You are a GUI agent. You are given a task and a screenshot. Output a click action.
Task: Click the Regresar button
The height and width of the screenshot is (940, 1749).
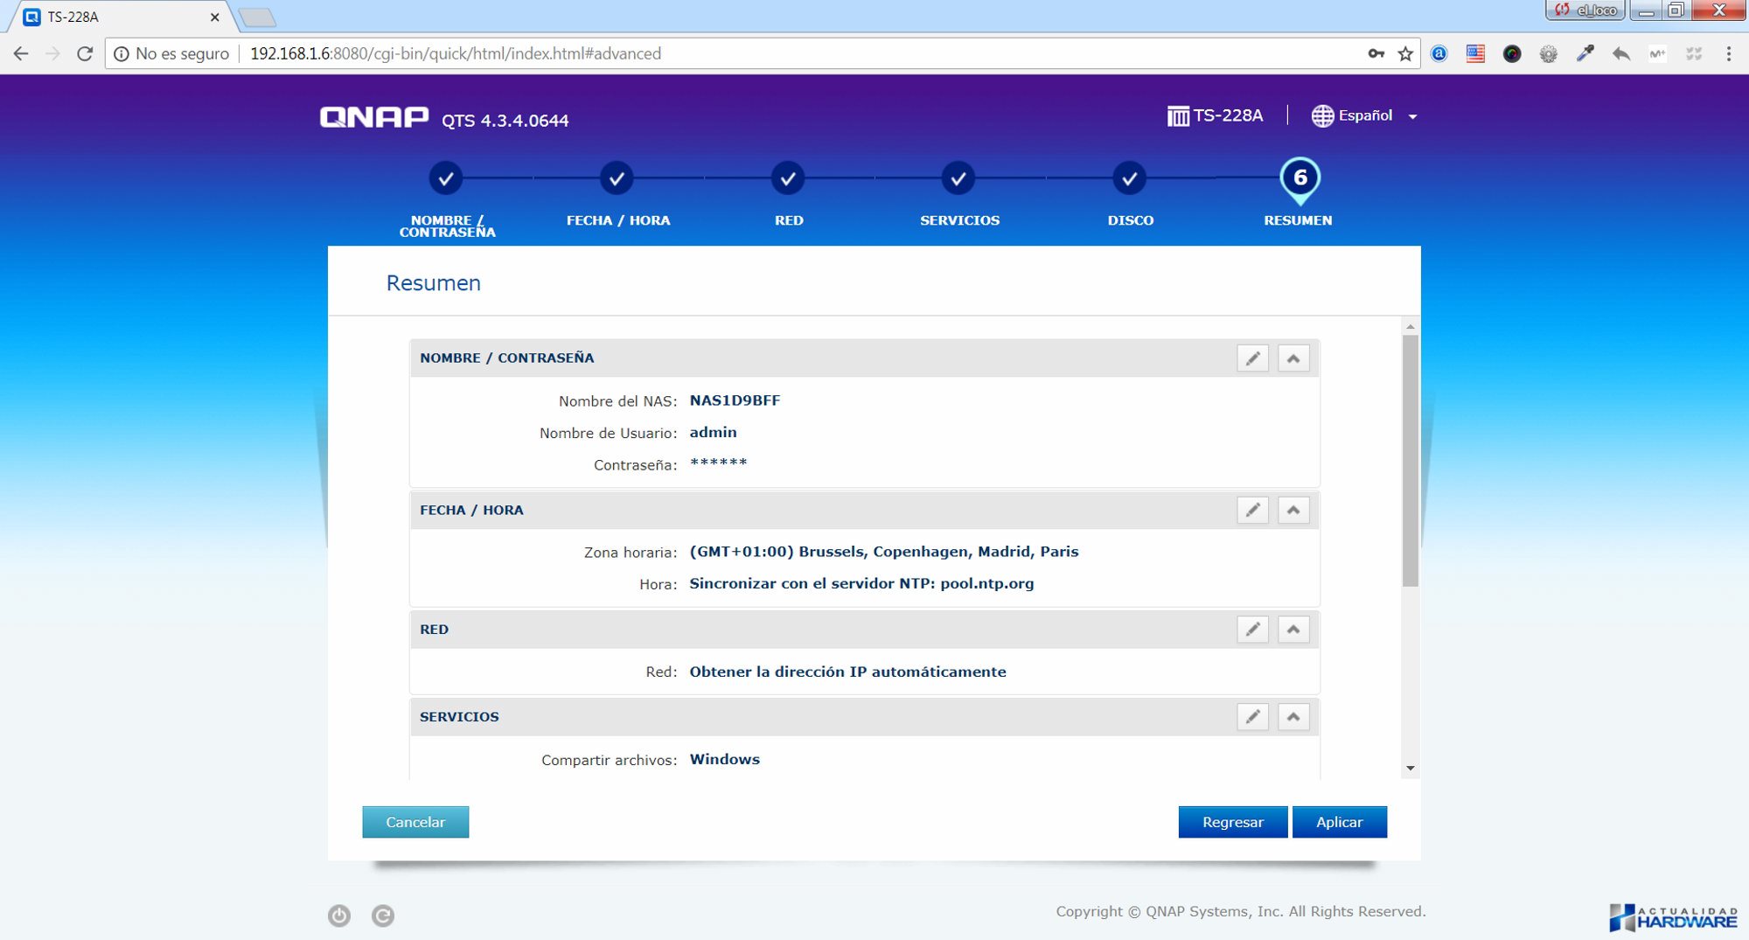coord(1232,822)
